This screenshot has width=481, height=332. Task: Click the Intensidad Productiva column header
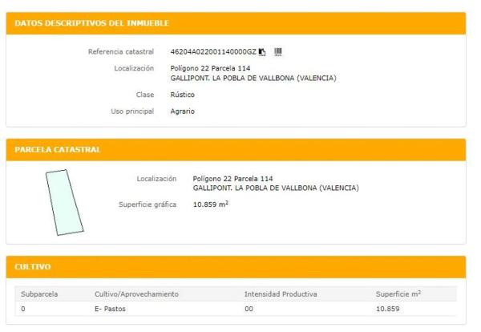[281, 294]
